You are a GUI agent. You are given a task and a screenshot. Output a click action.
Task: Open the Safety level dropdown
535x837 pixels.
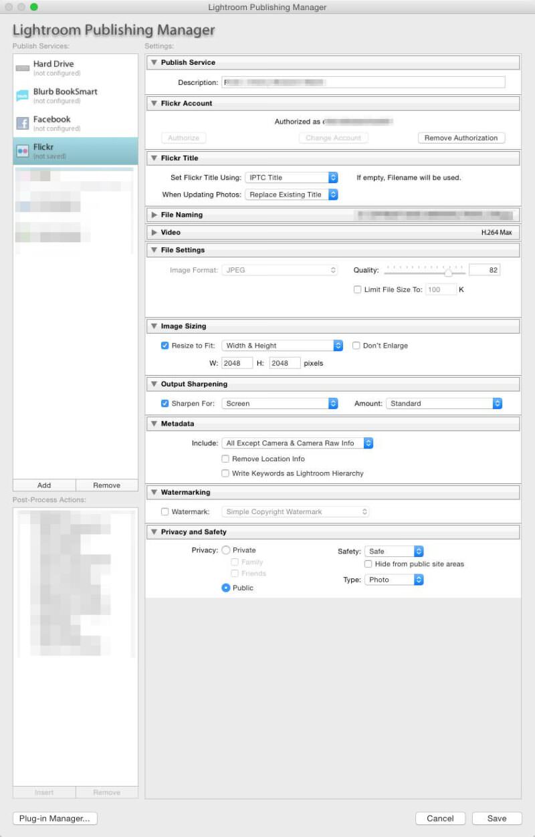tap(394, 552)
